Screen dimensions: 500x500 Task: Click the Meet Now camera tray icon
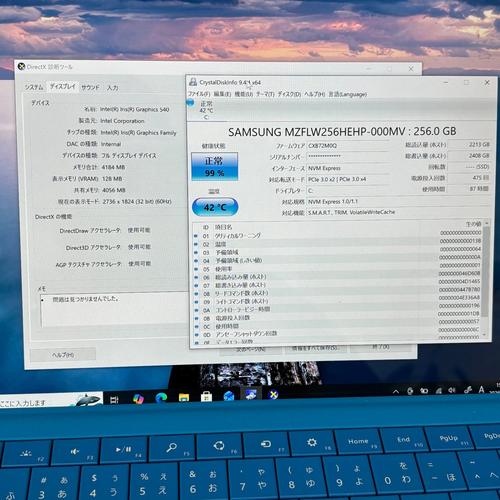point(410,391)
